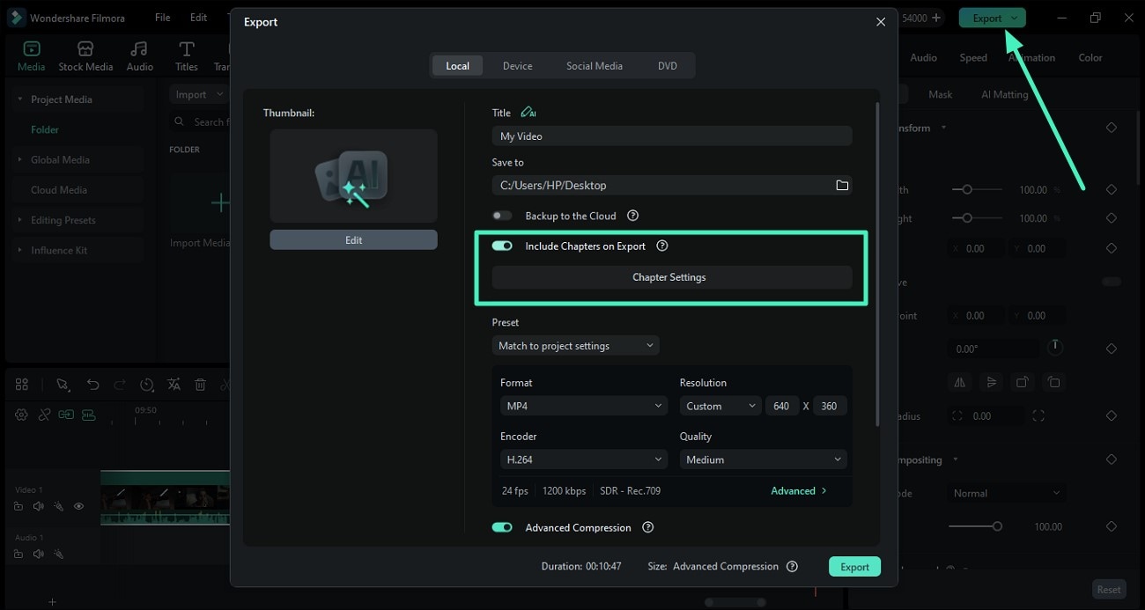Click the effects wand icon on Video 1 track
1145x610 pixels.
pos(58,506)
